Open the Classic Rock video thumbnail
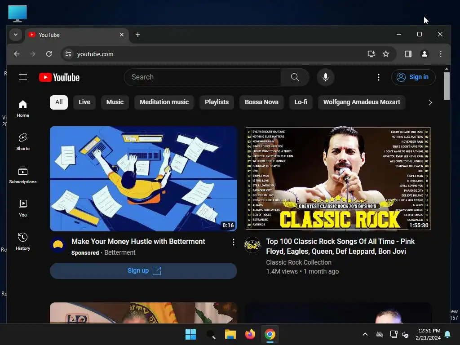 pos(338,179)
